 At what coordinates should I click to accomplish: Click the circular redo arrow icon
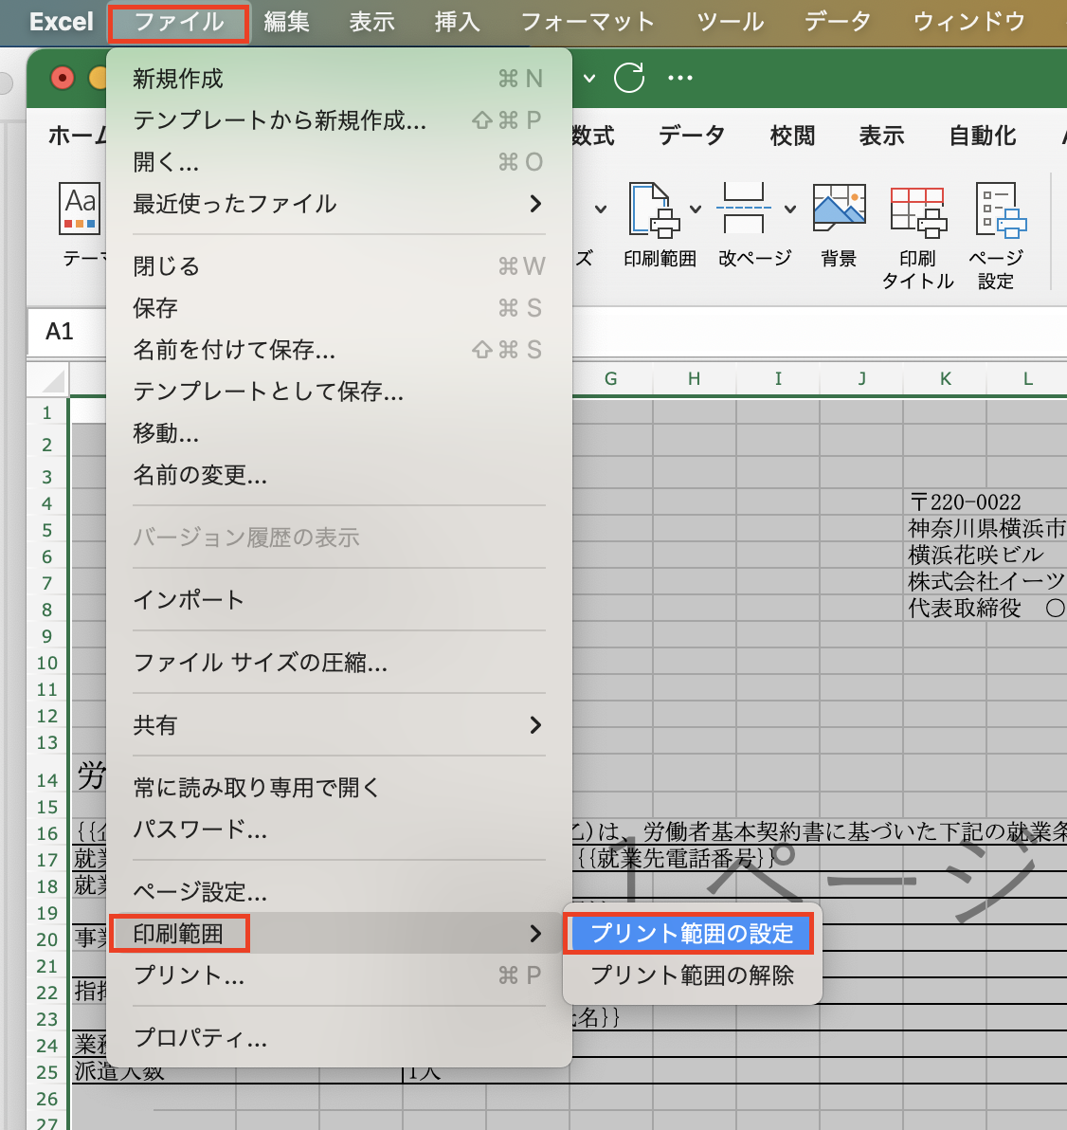coord(629,78)
